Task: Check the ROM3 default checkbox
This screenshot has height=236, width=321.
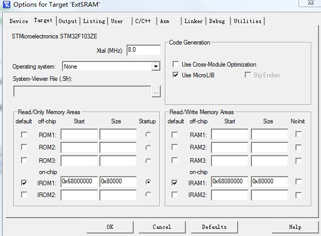Action: 24,160
